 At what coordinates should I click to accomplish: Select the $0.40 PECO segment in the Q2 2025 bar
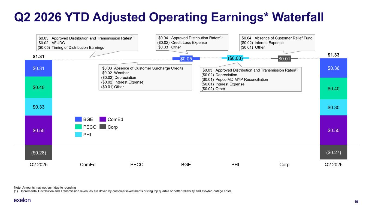(x=38, y=87)
